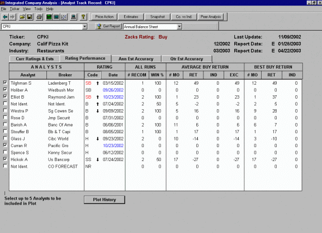Uncheck the Curran R analyst checkbox
322x233 pixels.
coord(5,145)
